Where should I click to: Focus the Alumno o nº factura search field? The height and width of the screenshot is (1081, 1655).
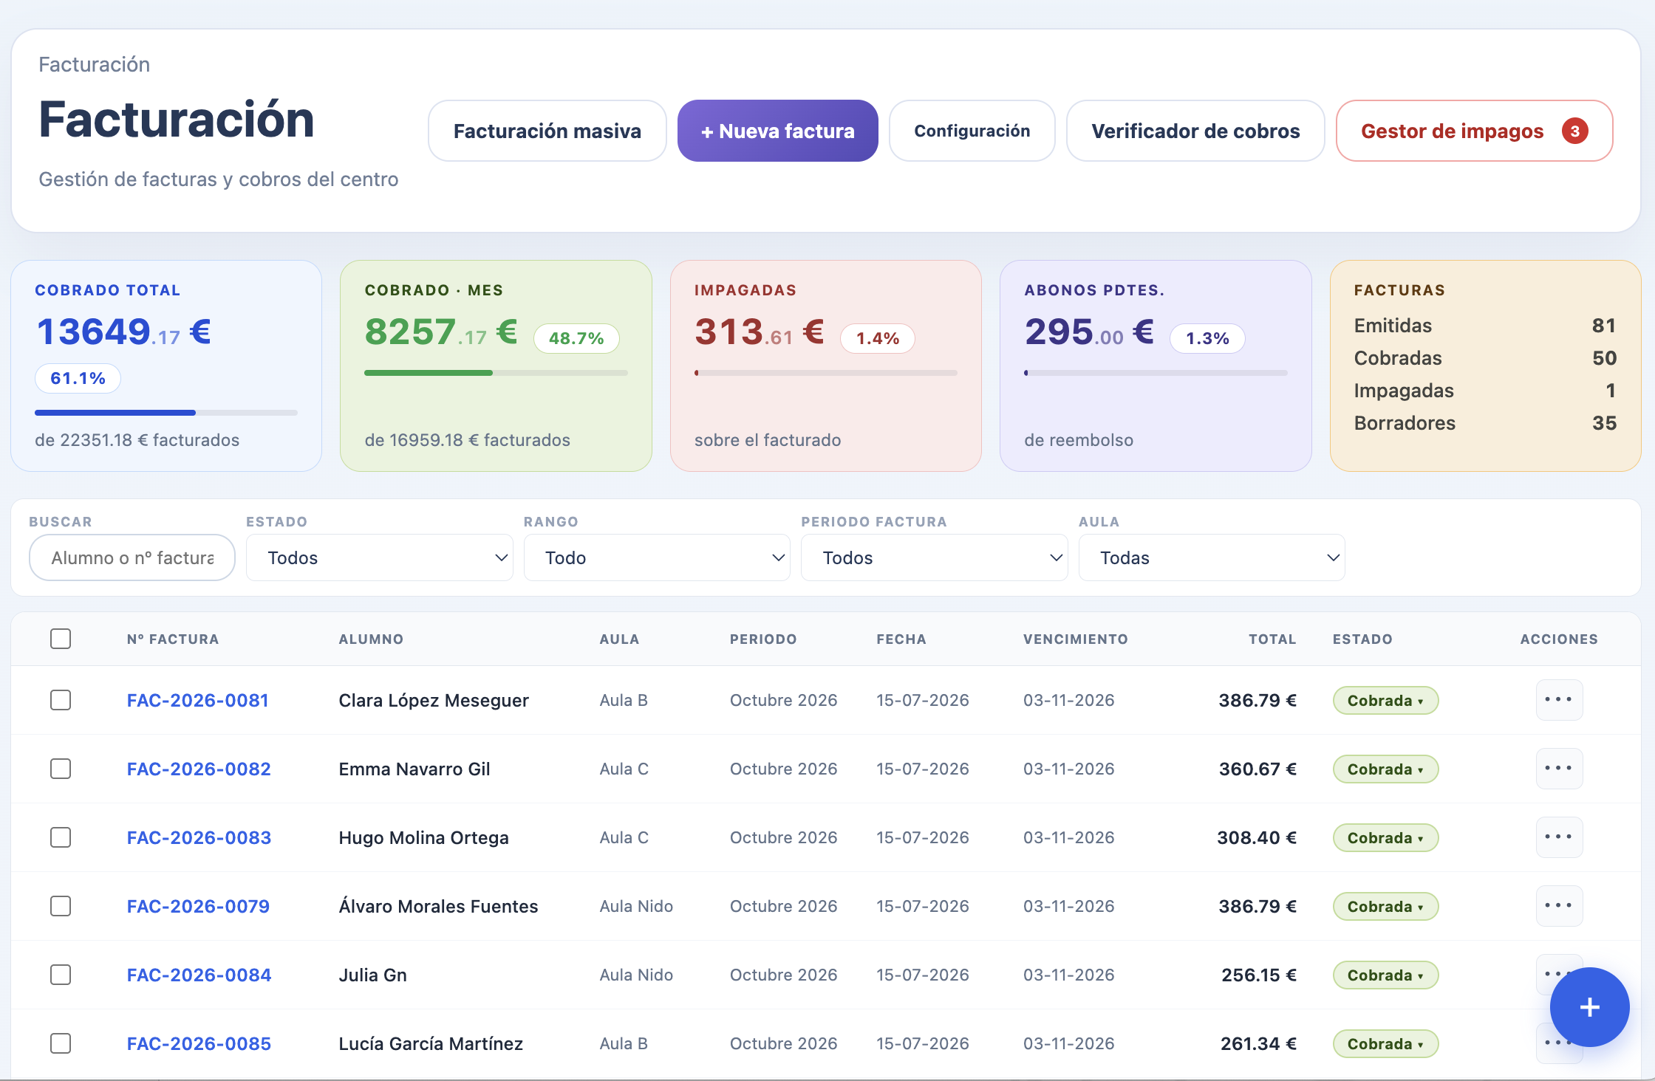click(x=132, y=557)
